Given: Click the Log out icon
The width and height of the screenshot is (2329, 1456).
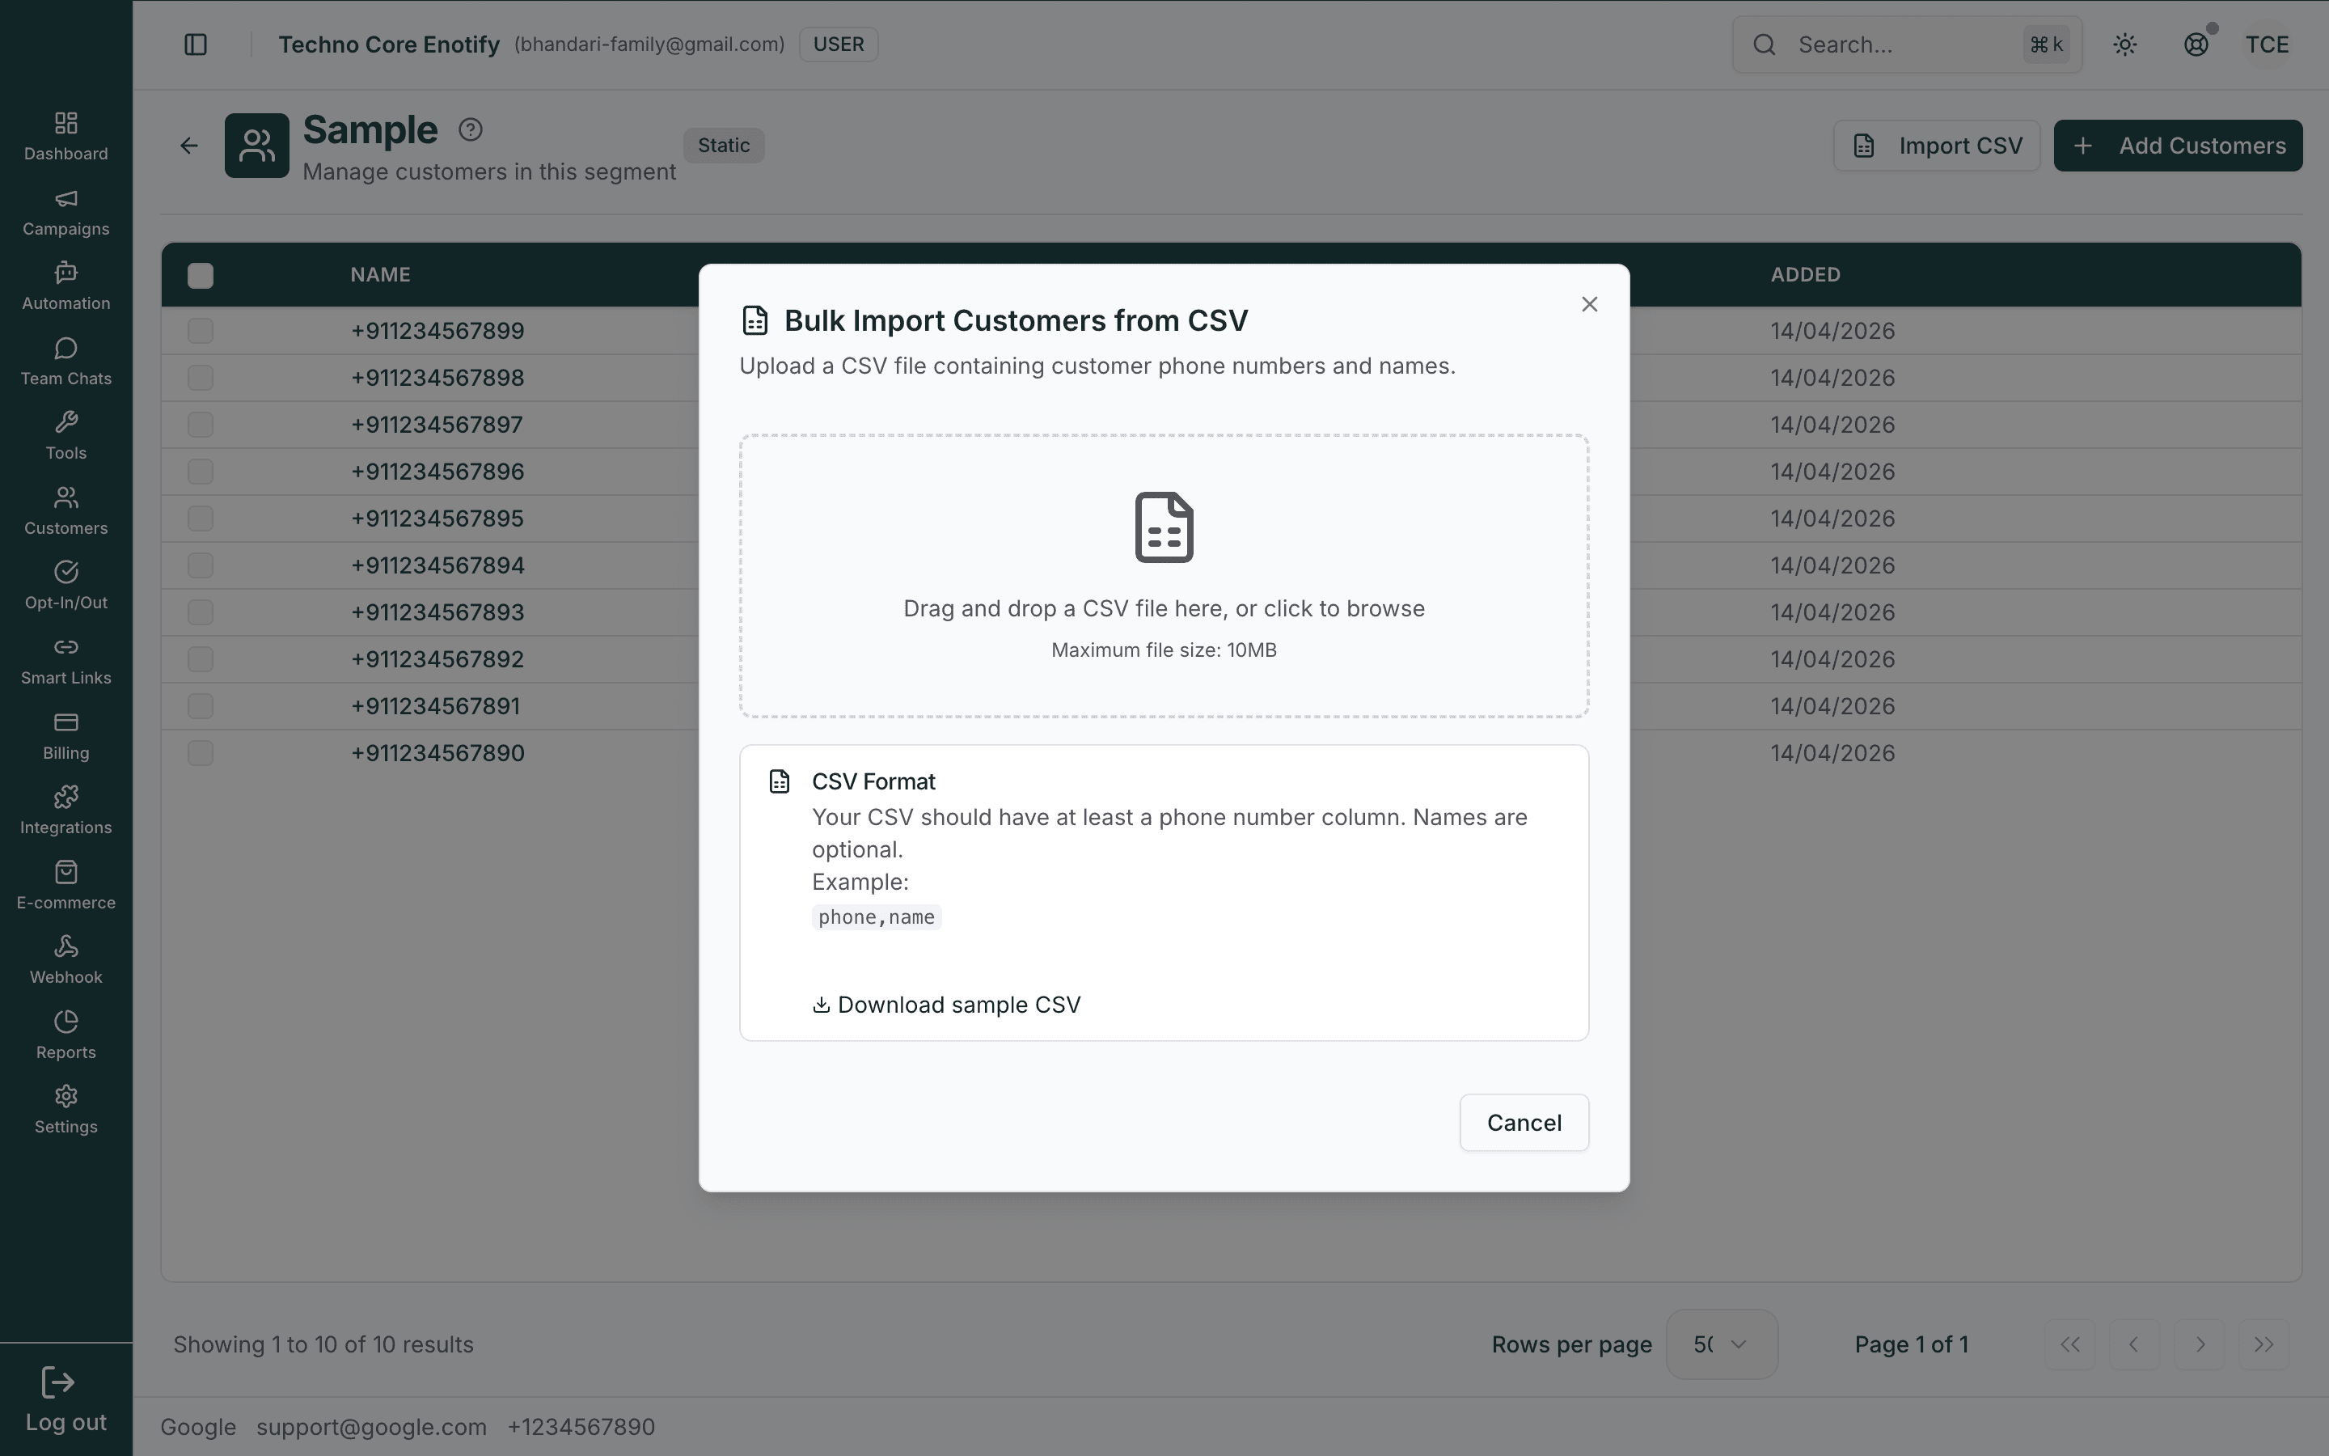Looking at the screenshot, I should click(x=57, y=1383).
